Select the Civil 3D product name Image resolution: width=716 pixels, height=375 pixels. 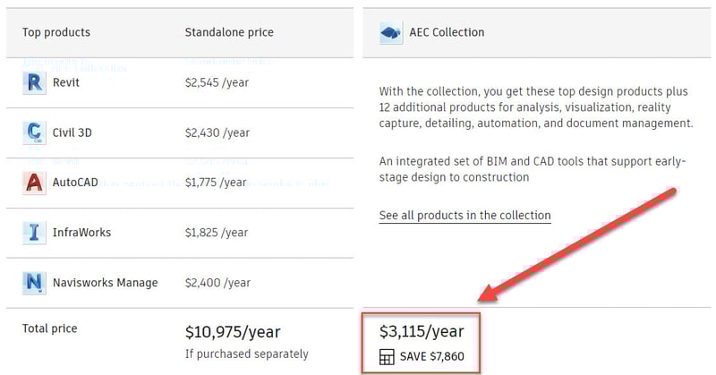(72, 132)
